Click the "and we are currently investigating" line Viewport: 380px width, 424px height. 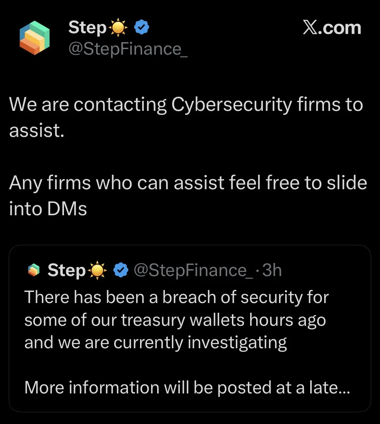point(156,343)
